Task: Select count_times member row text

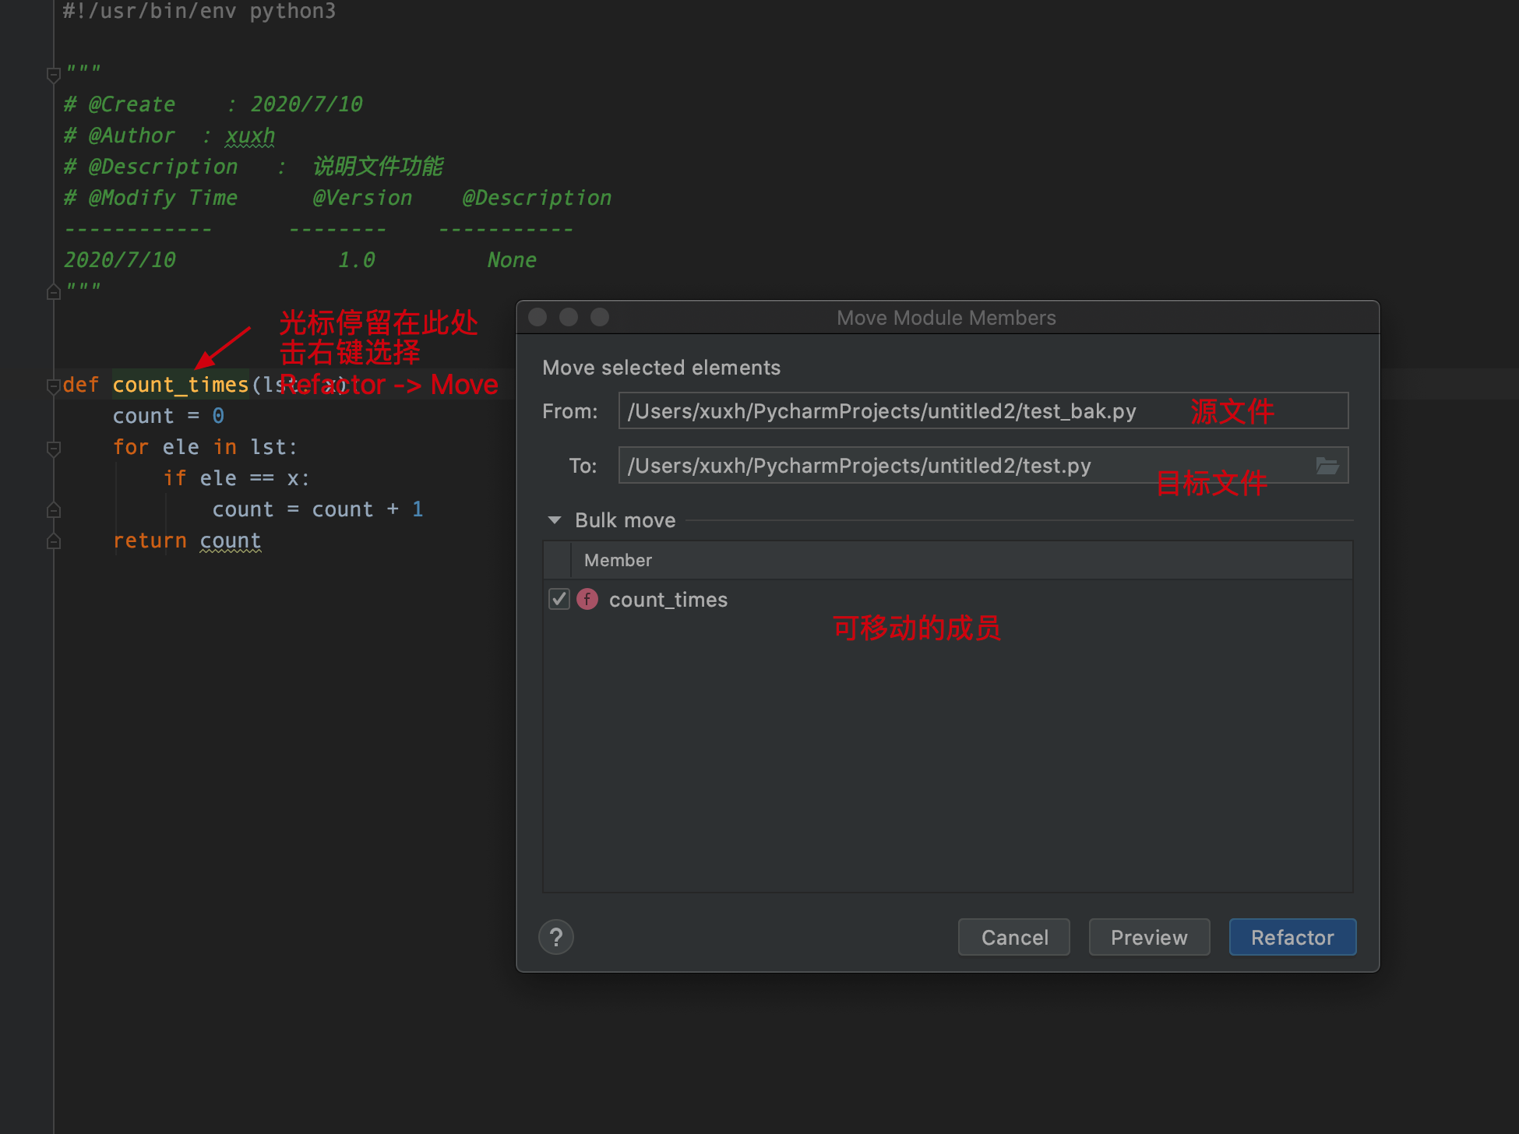Action: [x=668, y=599]
